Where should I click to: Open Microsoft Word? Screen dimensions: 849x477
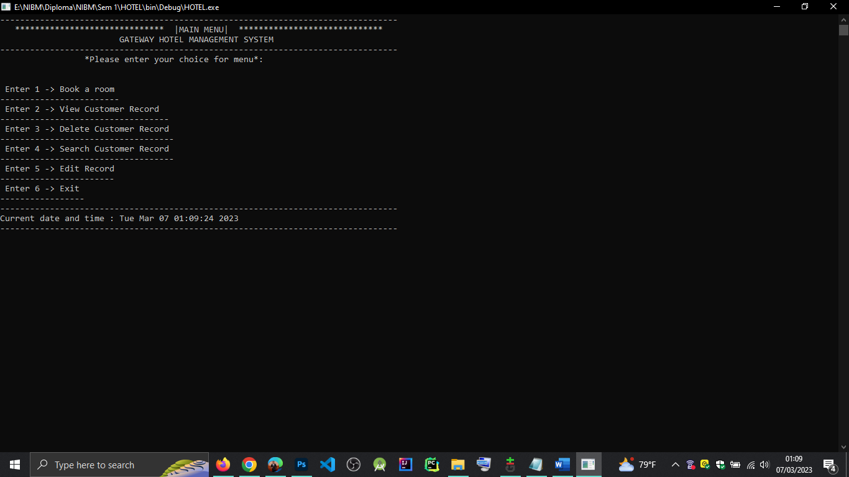point(562,465)
